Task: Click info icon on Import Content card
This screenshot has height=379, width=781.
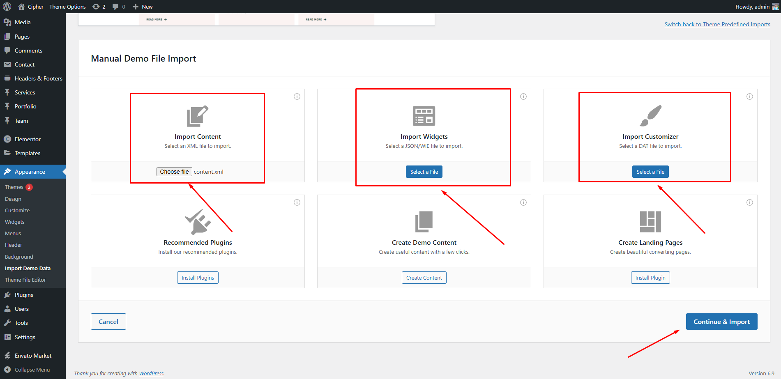Action: pyautogui.click(x=297, y=96)
